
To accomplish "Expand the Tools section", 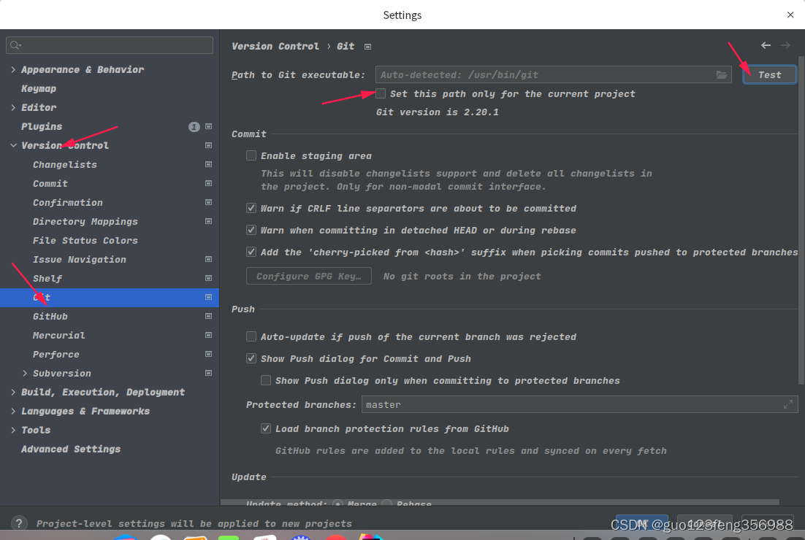I will click(x=13, y=431).
